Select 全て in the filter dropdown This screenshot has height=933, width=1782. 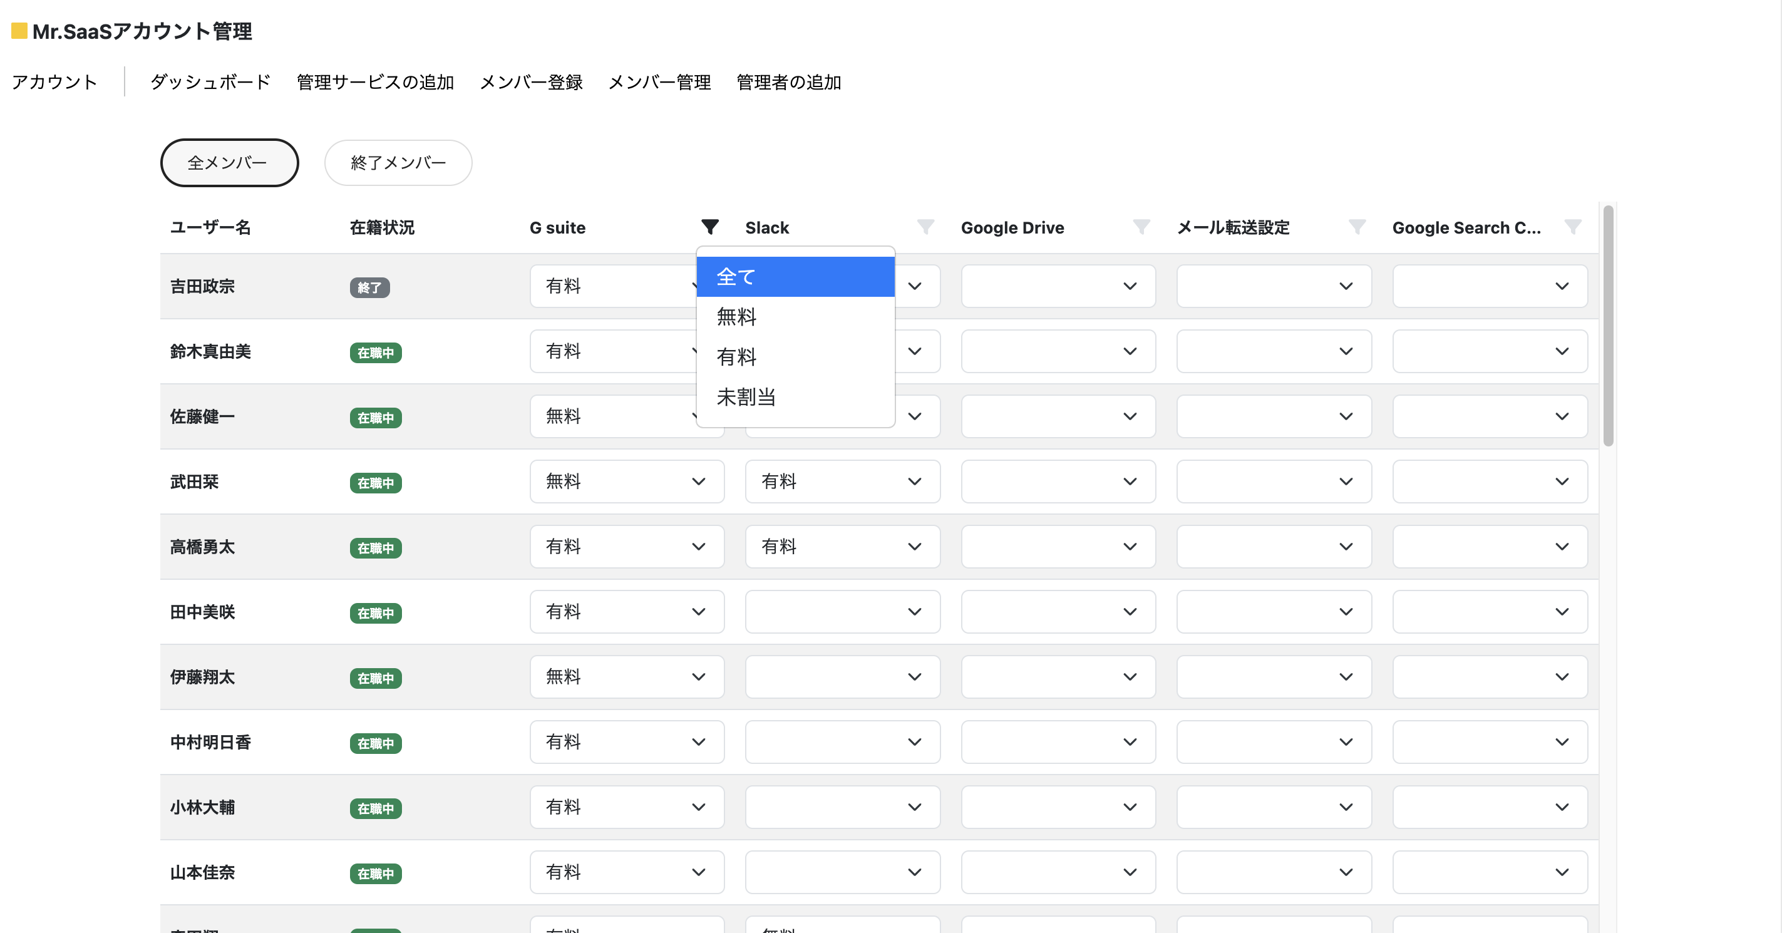tap(796, 277)
